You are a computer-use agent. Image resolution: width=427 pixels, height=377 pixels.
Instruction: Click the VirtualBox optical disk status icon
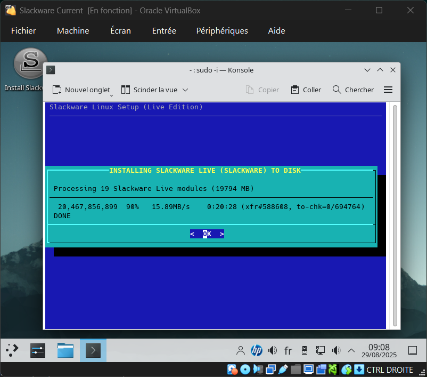coord(245,370)
